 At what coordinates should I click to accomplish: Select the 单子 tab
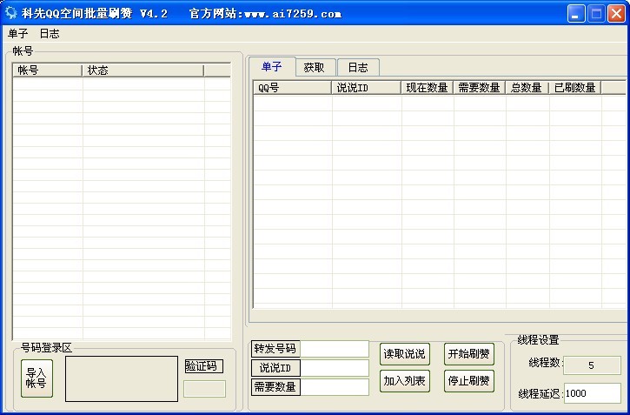[272, 67]
